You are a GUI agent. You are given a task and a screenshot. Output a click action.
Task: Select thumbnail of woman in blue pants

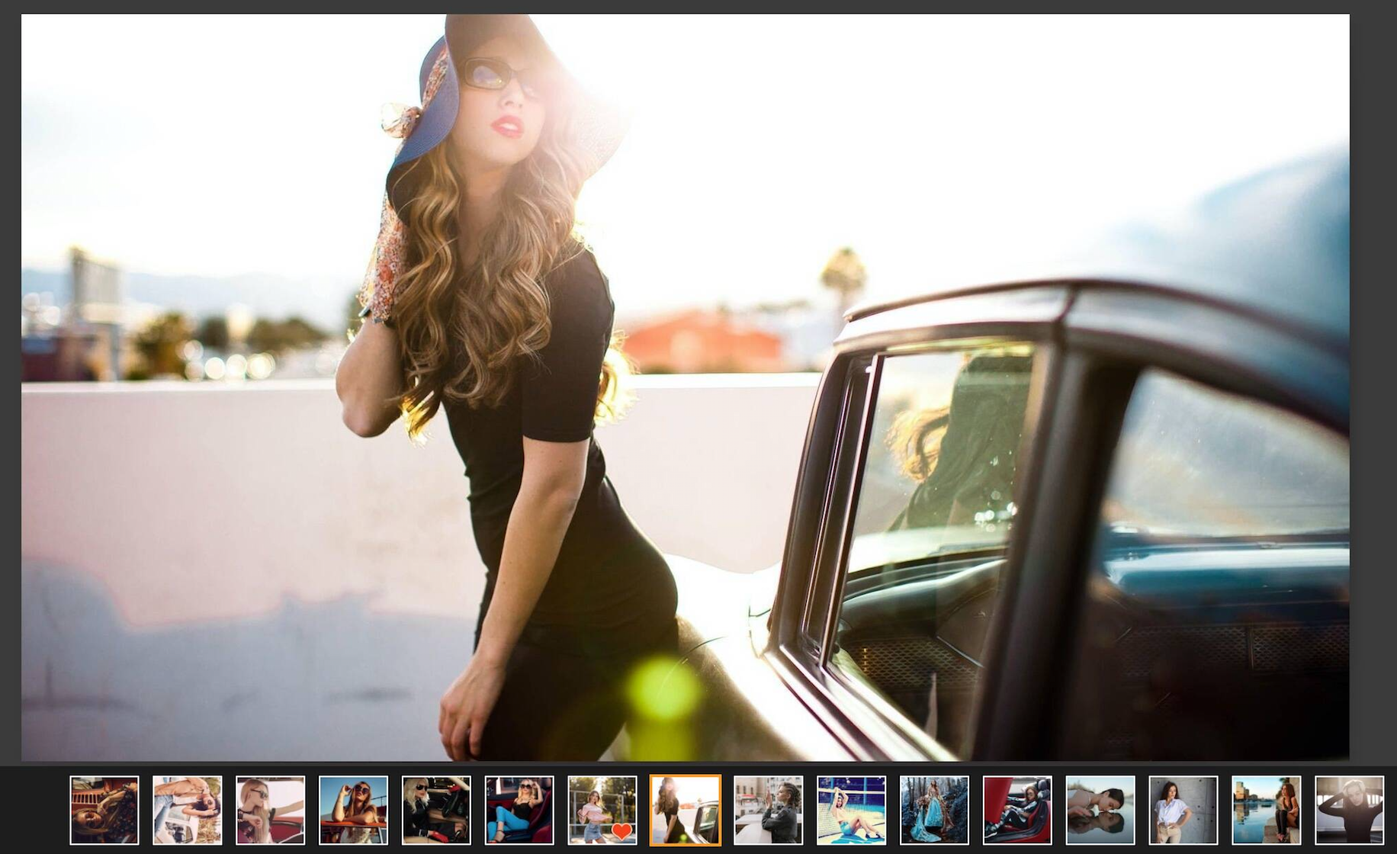point(519,811)
